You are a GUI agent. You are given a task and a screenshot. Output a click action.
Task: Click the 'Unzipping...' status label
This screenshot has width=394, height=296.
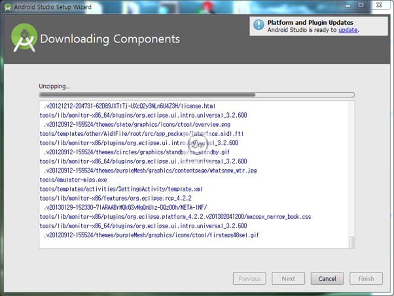(x=54, y=86)
